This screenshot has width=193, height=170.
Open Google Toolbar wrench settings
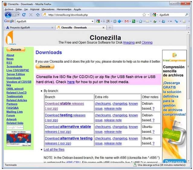click(x=176, y=21)
